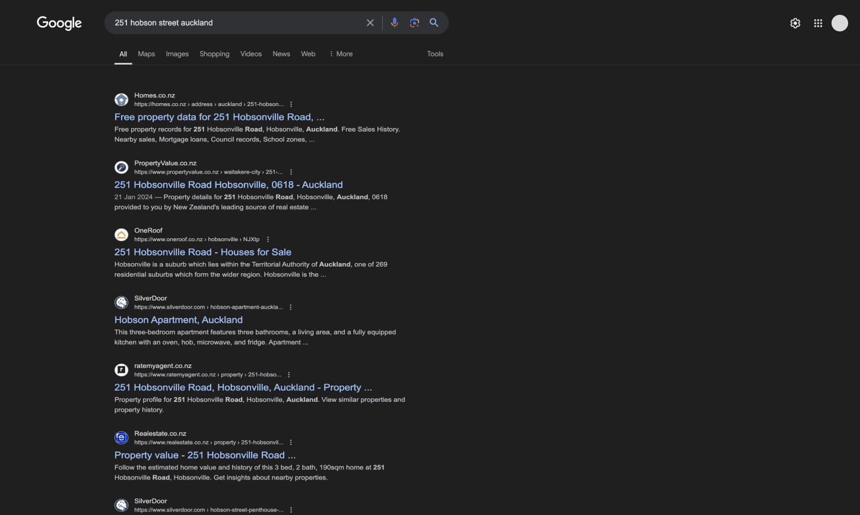The image size is (860, 515).
Task: Open 'Property value - 251 Hobsonville Road' link
Action: pyautogui.click(x=205, y=455)
